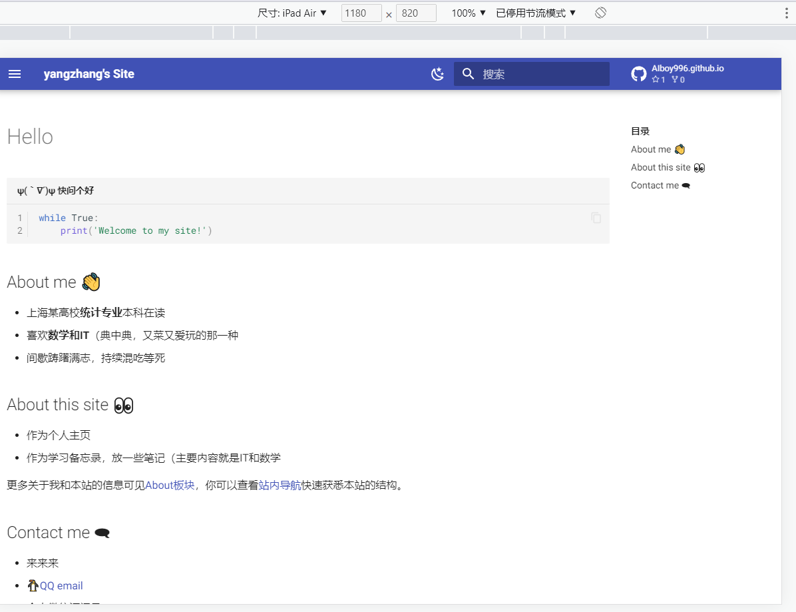
Task: Open DevTools three-dot more options
Action: [786, 13]
